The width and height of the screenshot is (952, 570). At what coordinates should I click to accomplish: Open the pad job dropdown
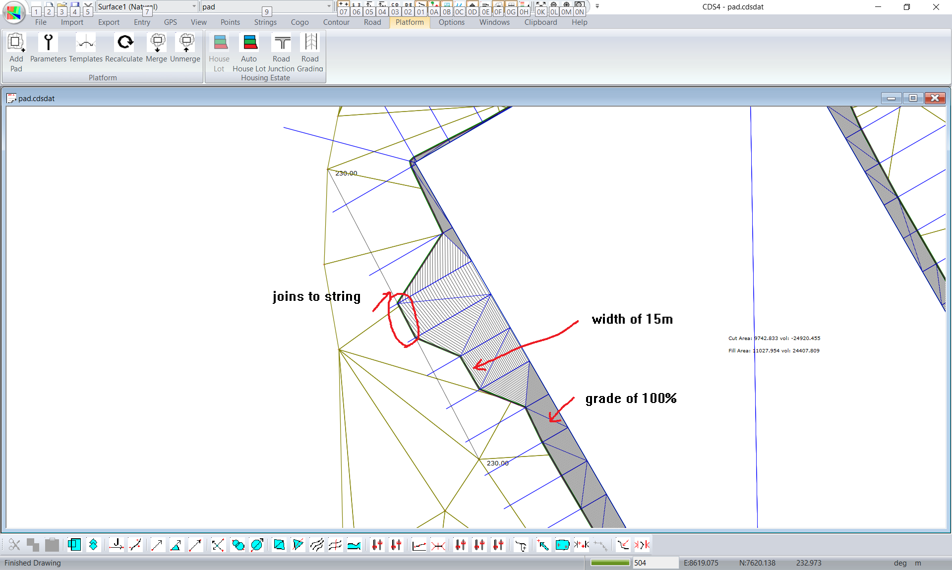(x=329, y=6)
